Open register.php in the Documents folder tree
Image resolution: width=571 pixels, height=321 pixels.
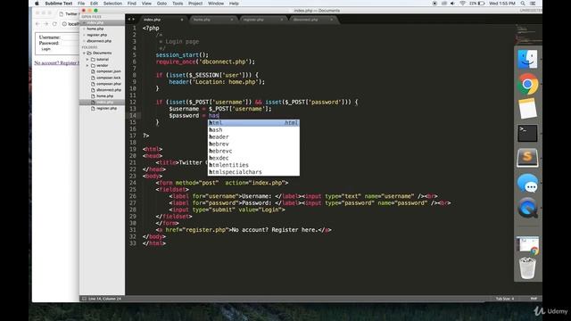tap(107, 109)
